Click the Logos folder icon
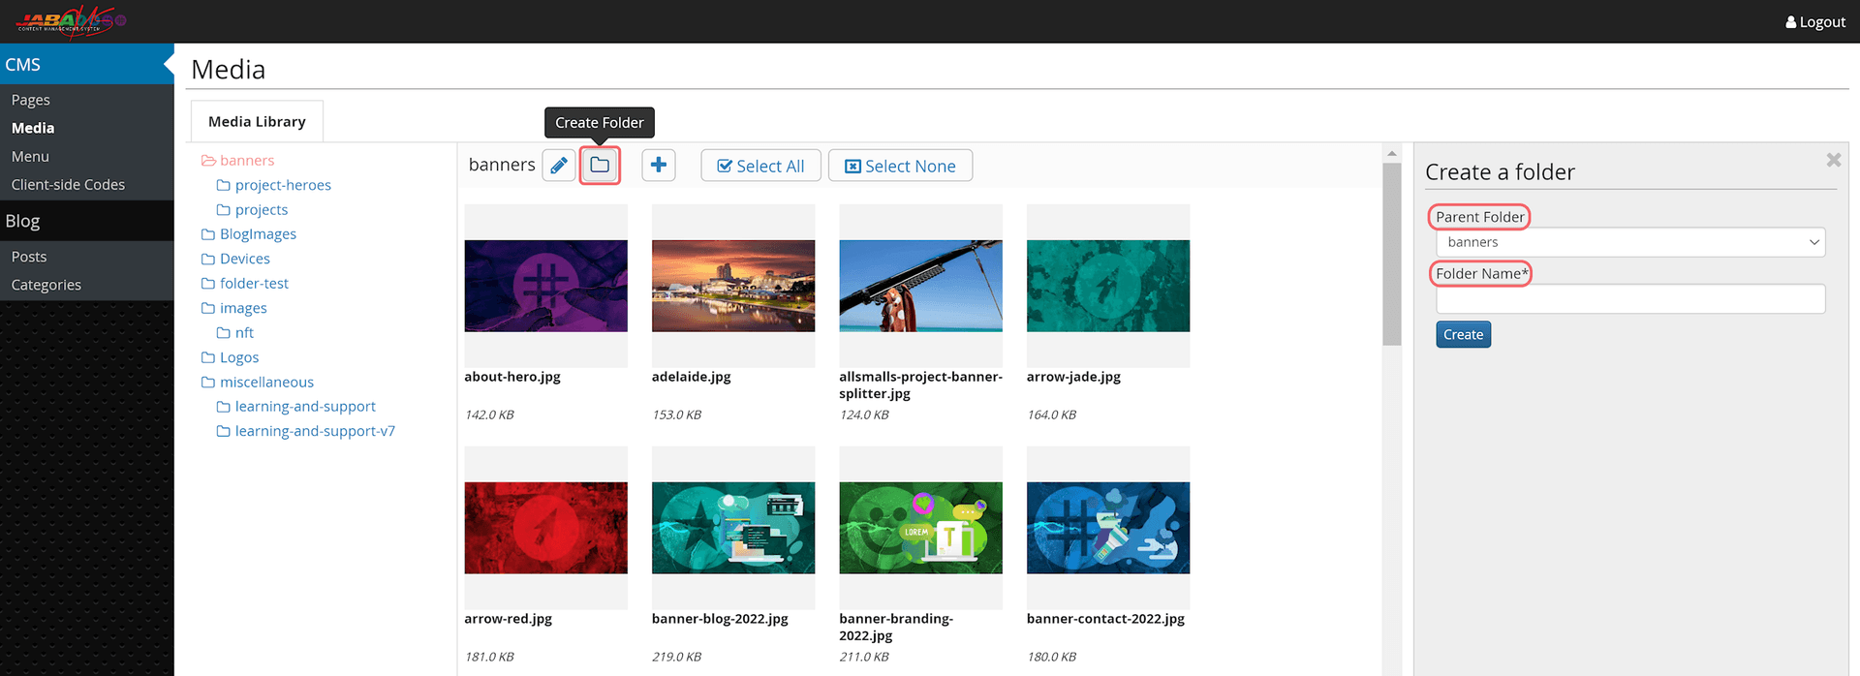Image resolution: width=1860 pixels, height=676 pixels. (207, 357)
